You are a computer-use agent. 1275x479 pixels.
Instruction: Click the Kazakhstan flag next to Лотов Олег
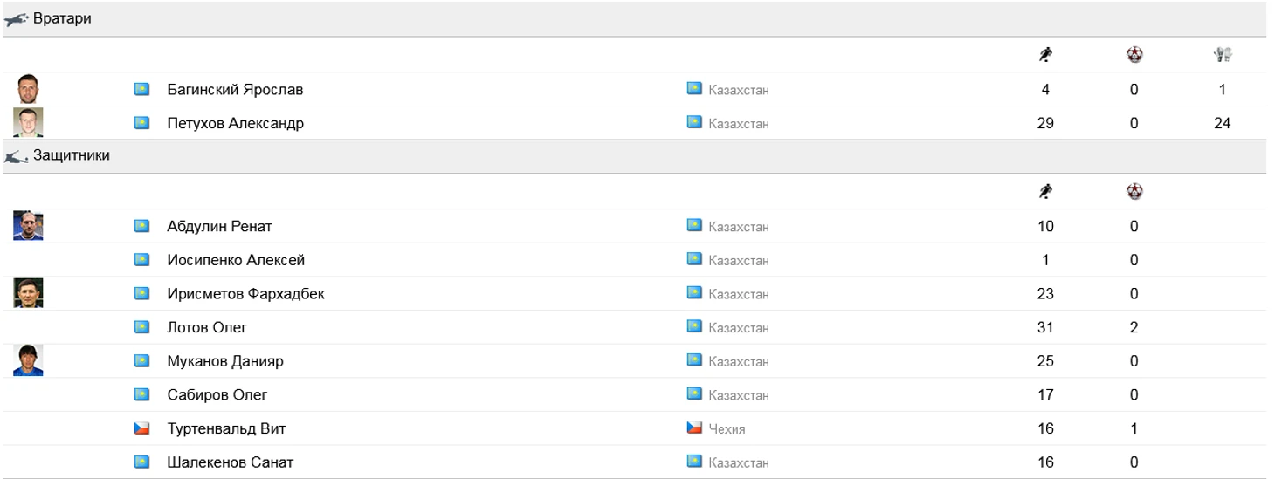point(141,327)
